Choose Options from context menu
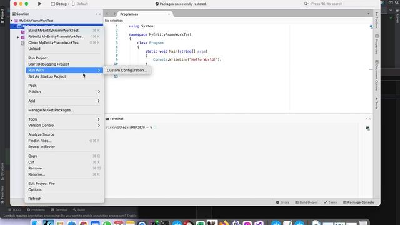400x225 pixels. [x=64, y=189]
